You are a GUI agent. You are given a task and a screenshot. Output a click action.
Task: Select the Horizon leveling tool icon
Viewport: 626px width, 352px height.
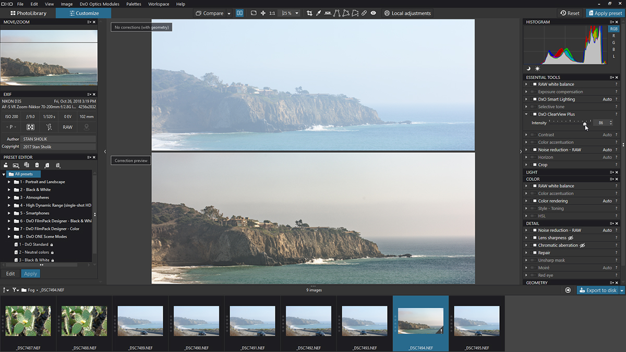click(328, 13)
